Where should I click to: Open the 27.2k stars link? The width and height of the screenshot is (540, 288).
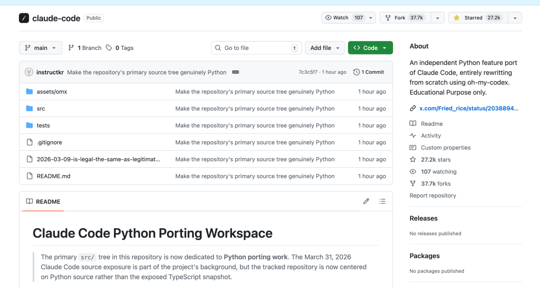point(435,159)
